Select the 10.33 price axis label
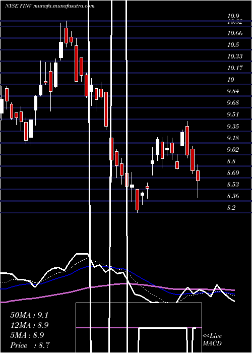The width and height of the screenshot is (252, 353). [x=235, y=56]
